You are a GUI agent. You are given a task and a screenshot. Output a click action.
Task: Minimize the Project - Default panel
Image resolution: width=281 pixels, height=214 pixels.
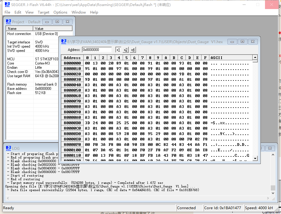[x=47, y=22]
